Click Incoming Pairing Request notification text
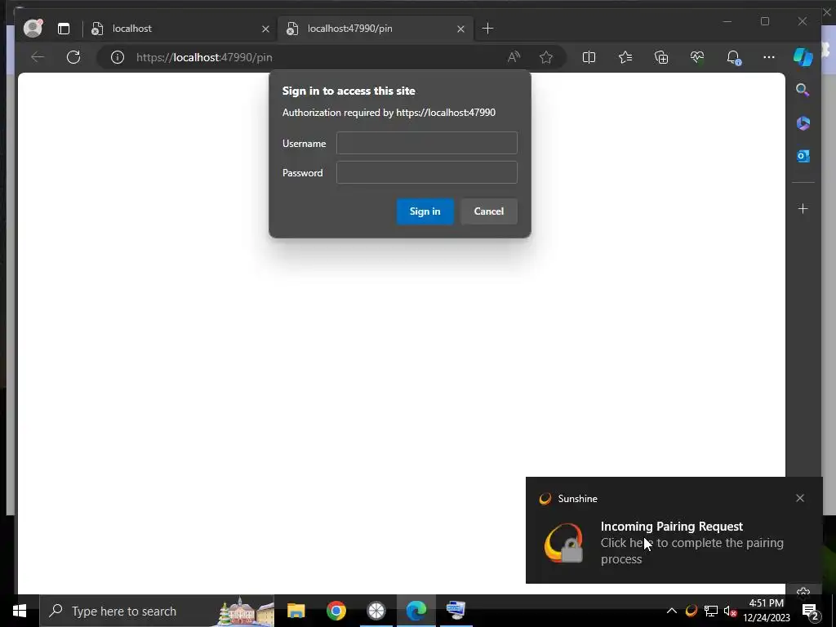Image resolution: width=836 pixels, height=627 pixels. tap(671, 527)
